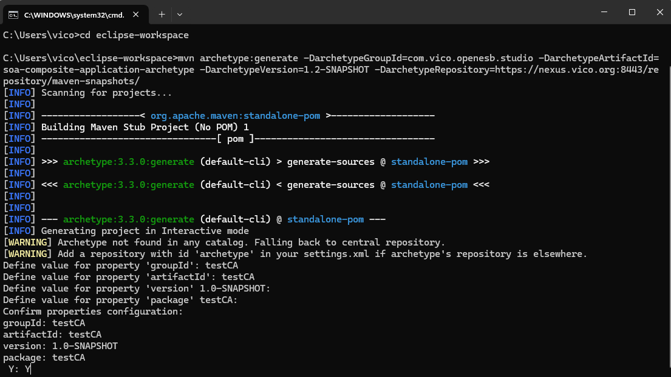Viewport: 671px width, 377px height.
Task: Minimize the terminal window
Action: (x=604, y=12)
